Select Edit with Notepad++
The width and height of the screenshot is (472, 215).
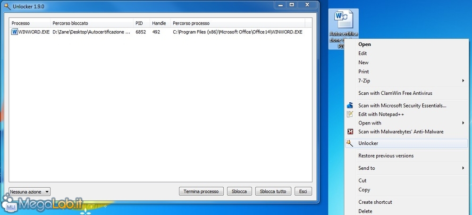pyautogui.click(x=381, y=114)
